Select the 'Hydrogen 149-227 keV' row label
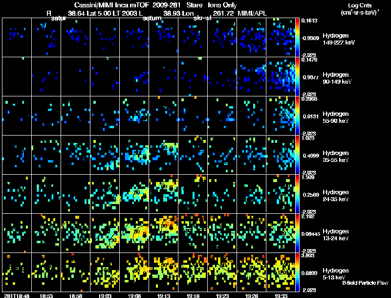The width and height of the screenshot is (391, 298). pyautogui.click(x=339, y=39)
